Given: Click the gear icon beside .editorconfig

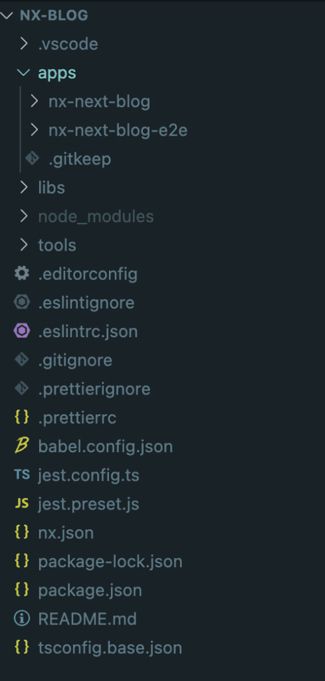Looking at the screenshot, I should [x=22, y=273].
